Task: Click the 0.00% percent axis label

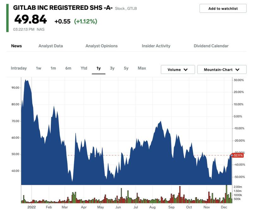Action: [x=238, y=116]
